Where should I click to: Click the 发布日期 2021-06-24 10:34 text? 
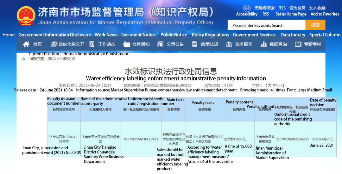coord(85,85)
